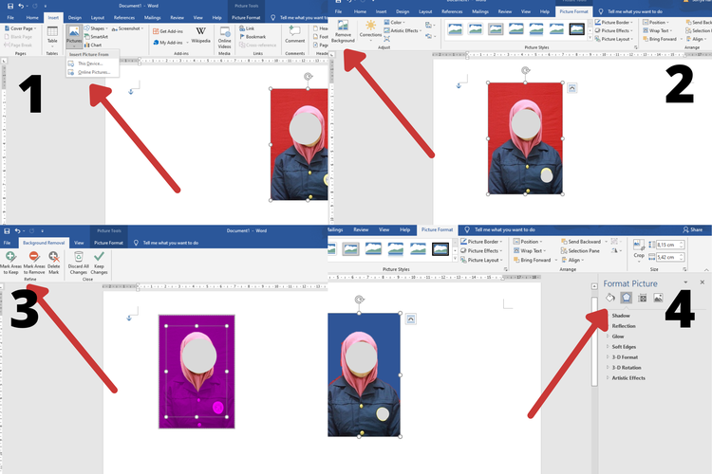
Task: Expand Glow section in Format Picture pane
Action: click(x=616, y=337)
